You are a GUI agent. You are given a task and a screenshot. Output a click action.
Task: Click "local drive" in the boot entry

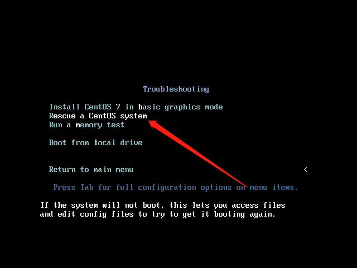(118, 143)
